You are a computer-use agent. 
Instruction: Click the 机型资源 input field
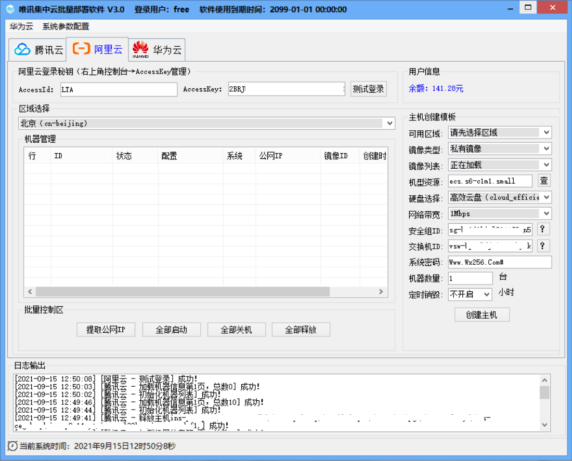(490, 181)
